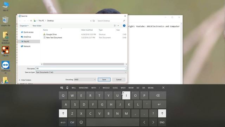Open the Recycle Bin desktop icon

point(6,21)
